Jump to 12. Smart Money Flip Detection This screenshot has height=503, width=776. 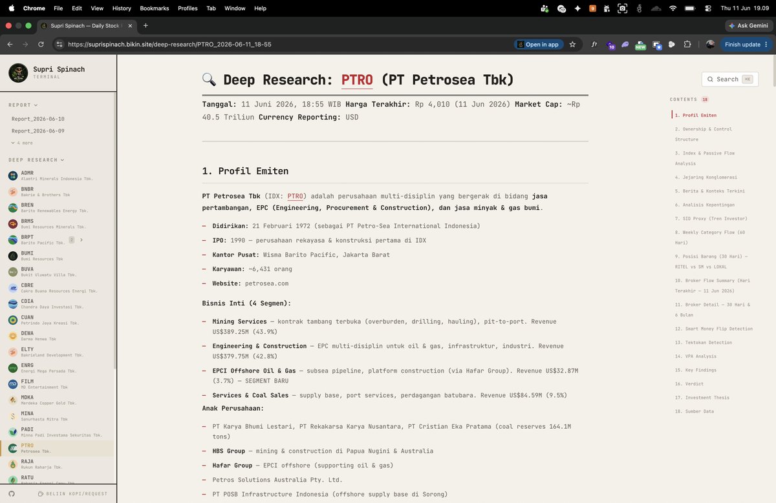[714, 329]
